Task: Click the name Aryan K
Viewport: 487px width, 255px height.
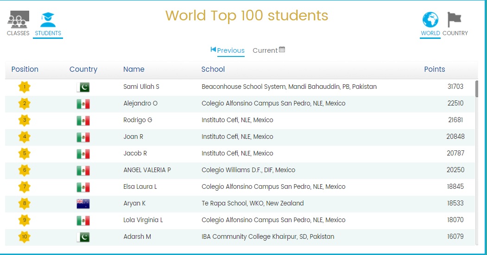Action: [x=134, y=203]
